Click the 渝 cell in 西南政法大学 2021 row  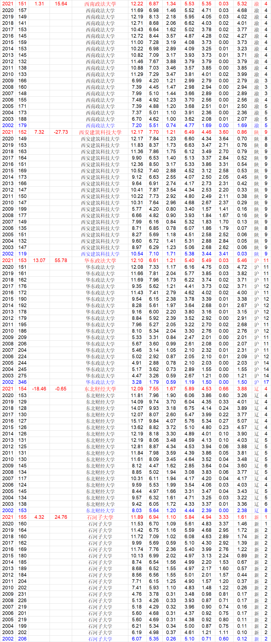256,4
